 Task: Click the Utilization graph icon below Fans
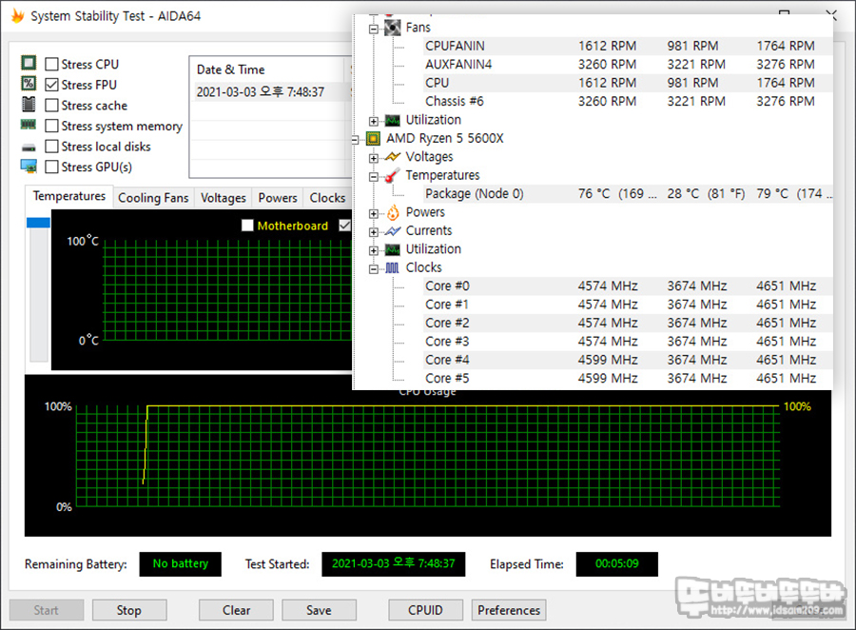[x=393, y=120]
